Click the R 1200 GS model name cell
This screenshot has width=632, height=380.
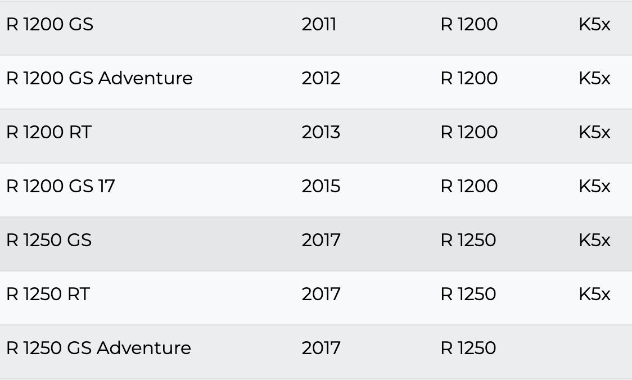tap(49, 25)
